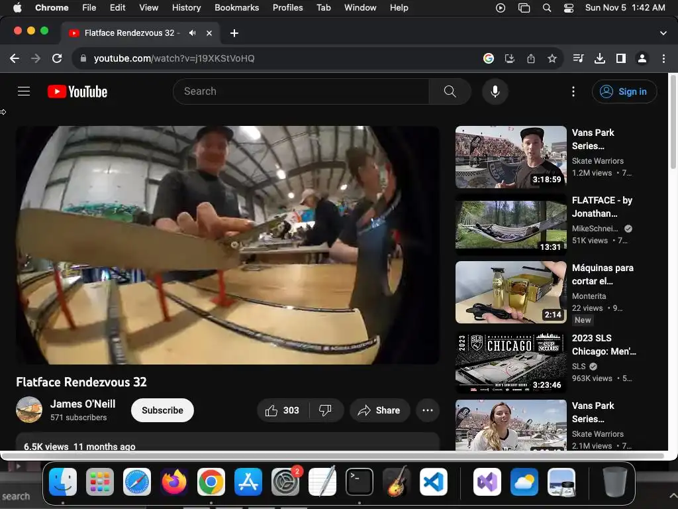Open 2023 SLS Chicago video thumbnail
The height and width of the screenshot is (509, 678).
pyautogui.click(x=510, y=363)
